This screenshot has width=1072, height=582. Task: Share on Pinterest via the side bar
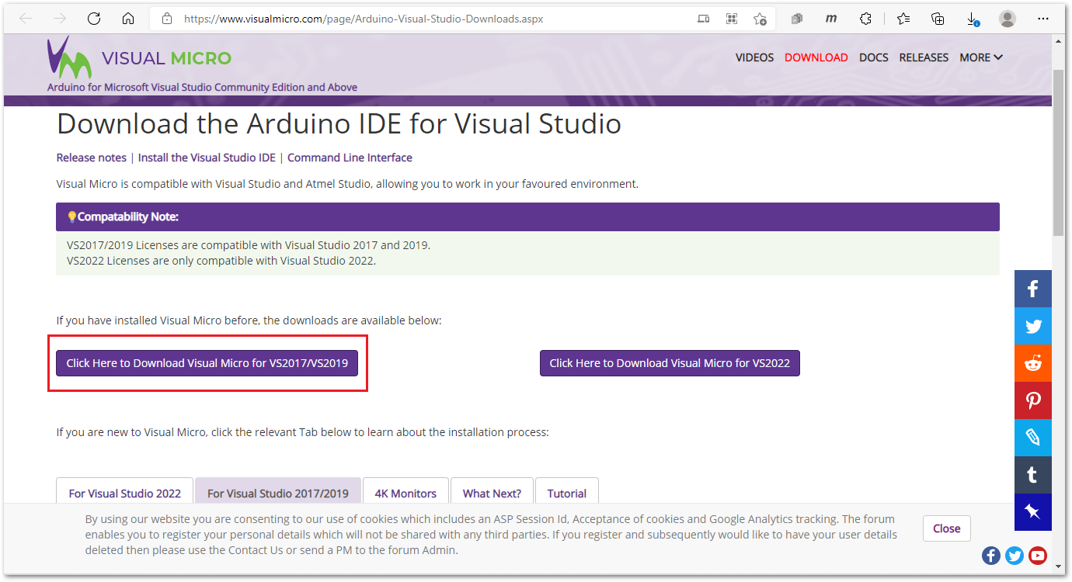[1033, 400]
